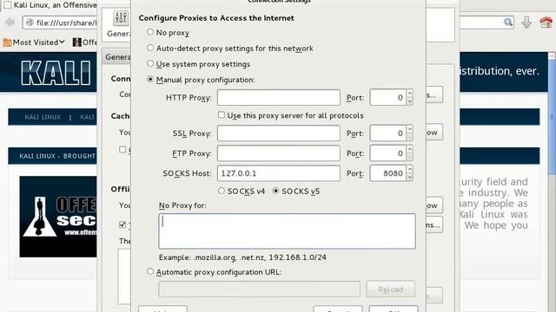Choose Auto-detect proxy settings for this network
The height and width of the screenshot is (312, 556).
pyautogui.click(x=150, y=48)
